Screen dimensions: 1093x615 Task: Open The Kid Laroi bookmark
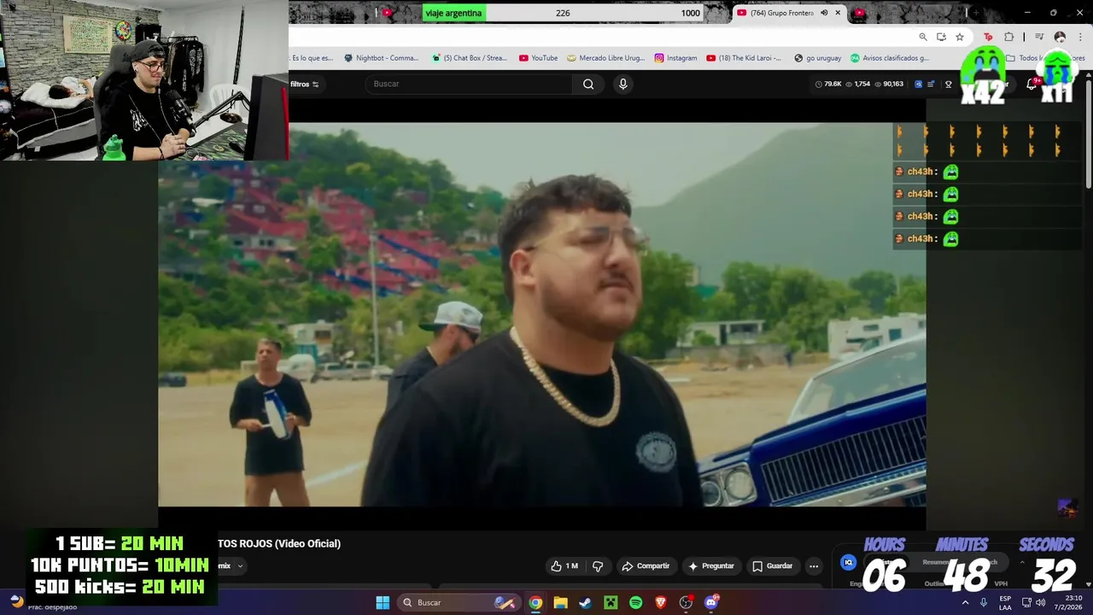tap(744, 58)
